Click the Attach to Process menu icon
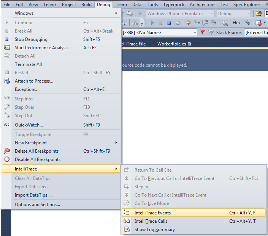This screenshot has width=268, height=236. (7, 81)
